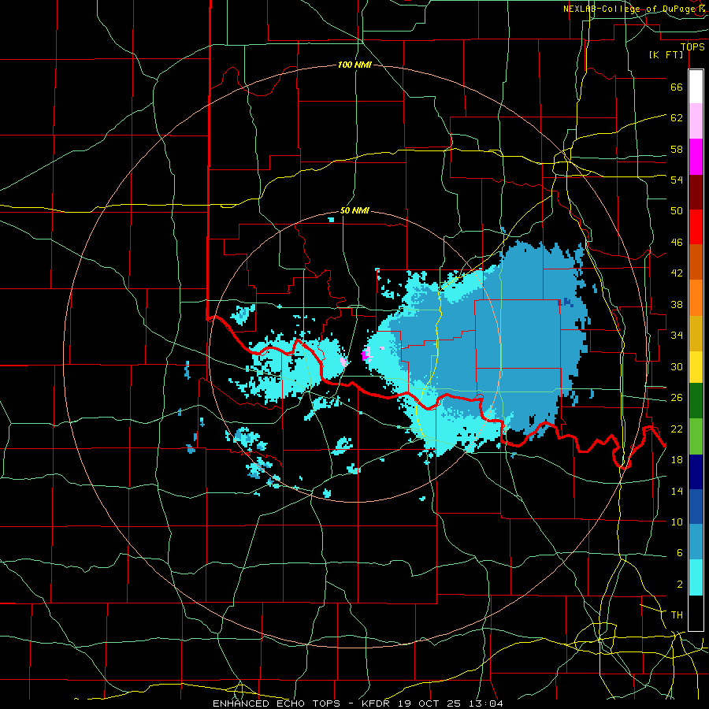Choose the medium blue legend swatch
This screenshot has height=709, width=709.
(x=696, y=507)
